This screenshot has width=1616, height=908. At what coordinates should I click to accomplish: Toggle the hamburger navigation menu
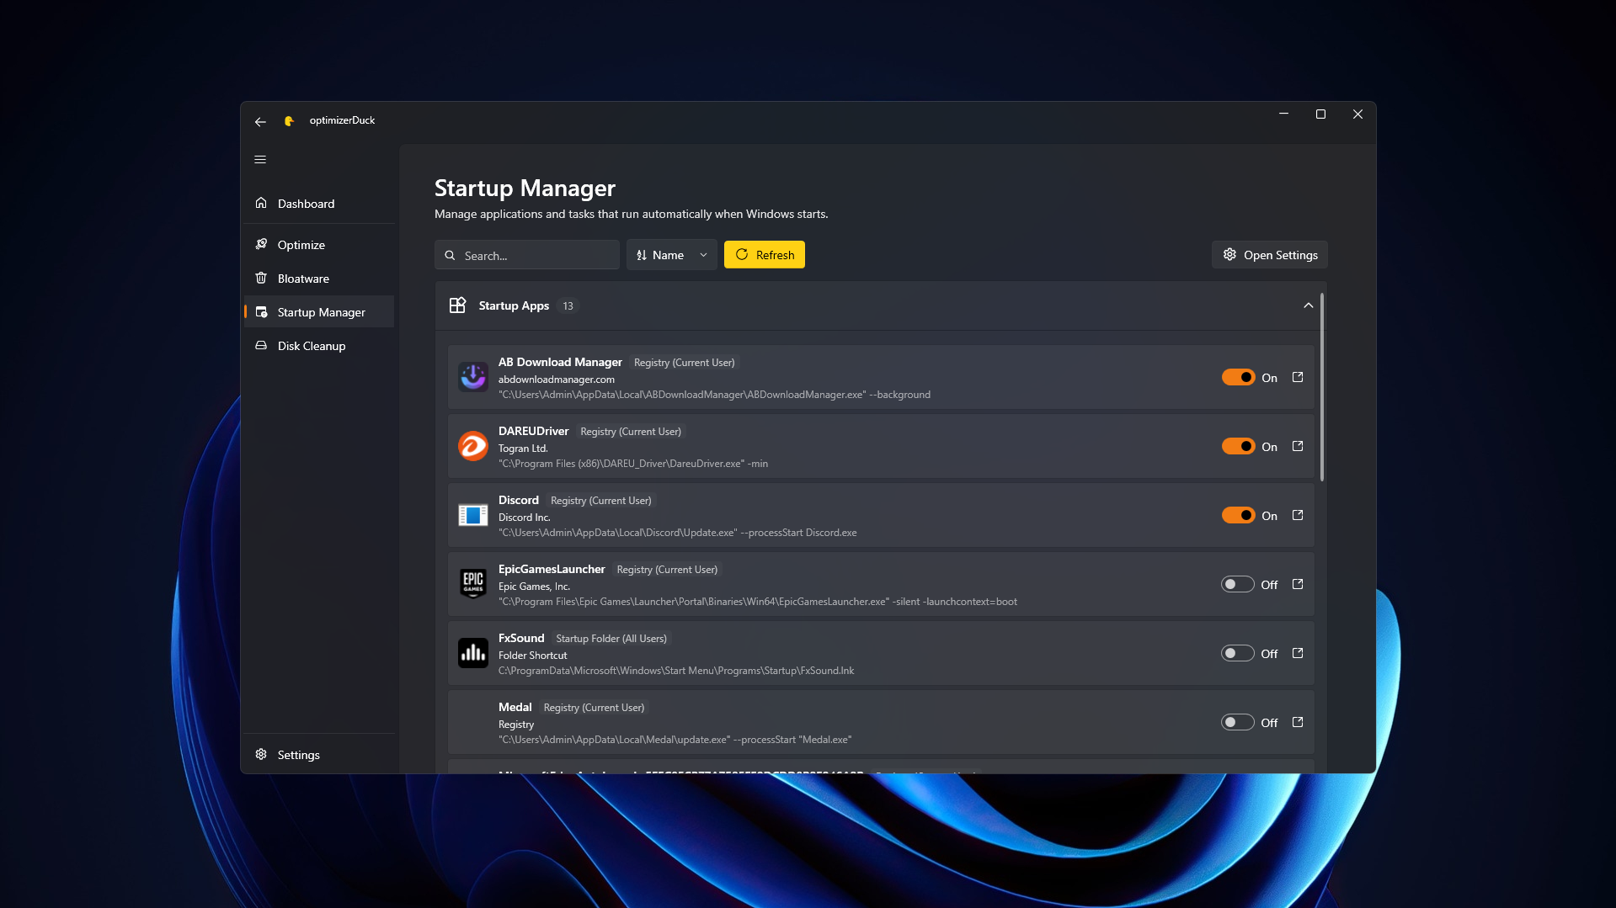click(260, 160)
